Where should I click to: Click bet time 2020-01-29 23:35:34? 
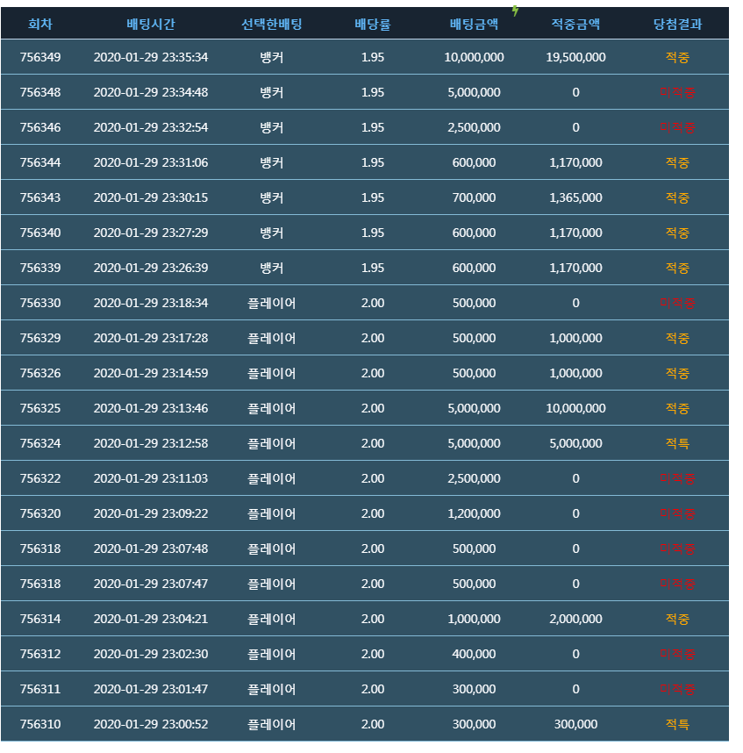pos(151,57)
